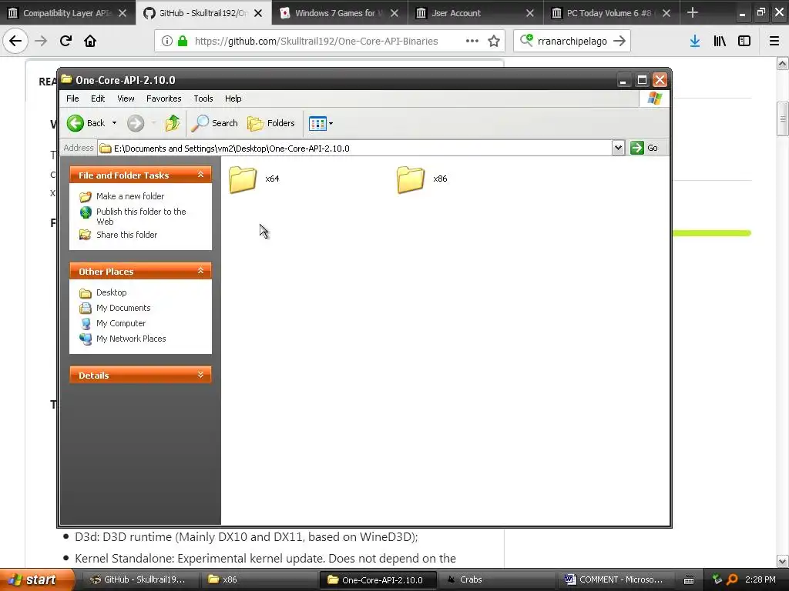Viewport: 789px width, 591px height.
Task: Open the View menu
Action: (x=126, y=98)
